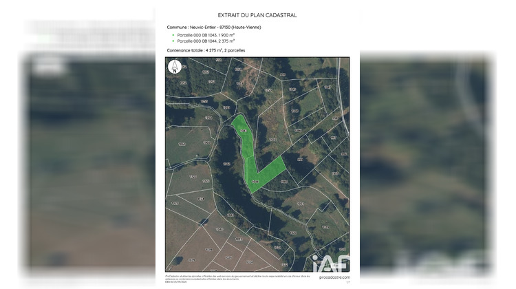Click the green bullet beside parcel 1044 entry
The height and width of the screenshot is (289, 516).
click(173, 41)
